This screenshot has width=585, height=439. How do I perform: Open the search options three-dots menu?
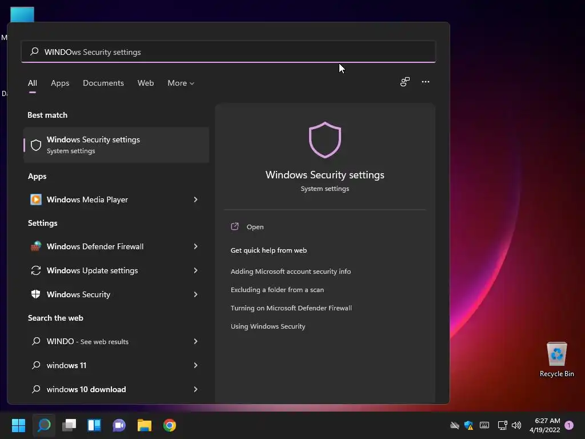coord(425,82)
